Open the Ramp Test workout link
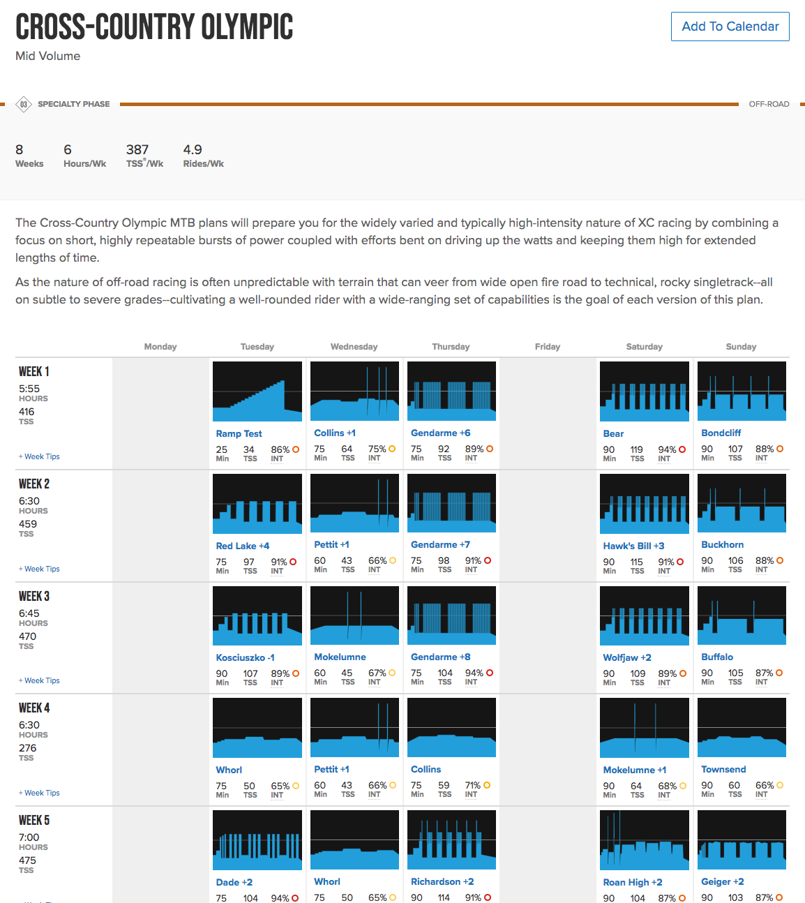Screen dimensions: 805x903 tap(239, 433)
